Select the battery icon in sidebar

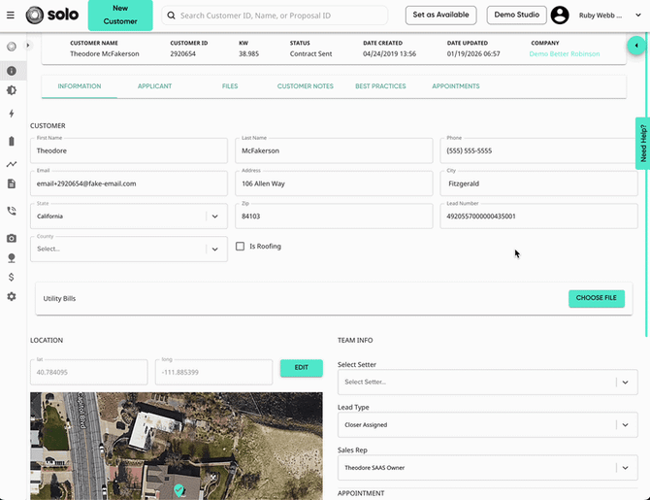pyautogui.click(x=12, y=141)
